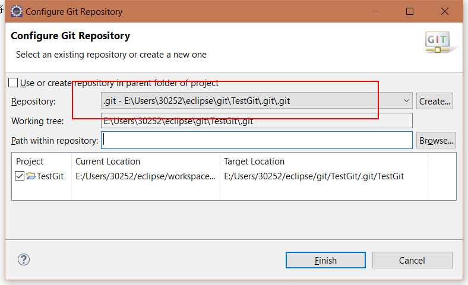The width and height of the screenshot is (468, 285).
Task: Click the Current Location column header
Action: pos(107,161)
